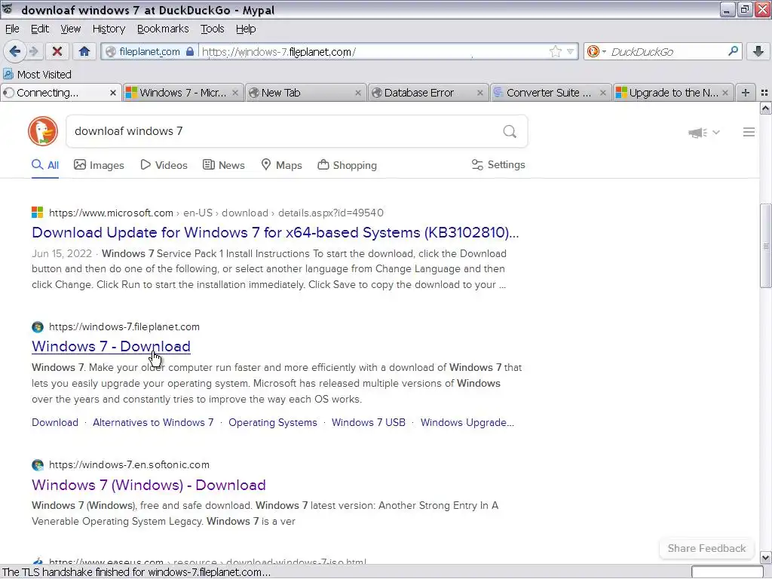Stop loading with the red X button
The image size is (772, 579).
click(x=57, y=51)
